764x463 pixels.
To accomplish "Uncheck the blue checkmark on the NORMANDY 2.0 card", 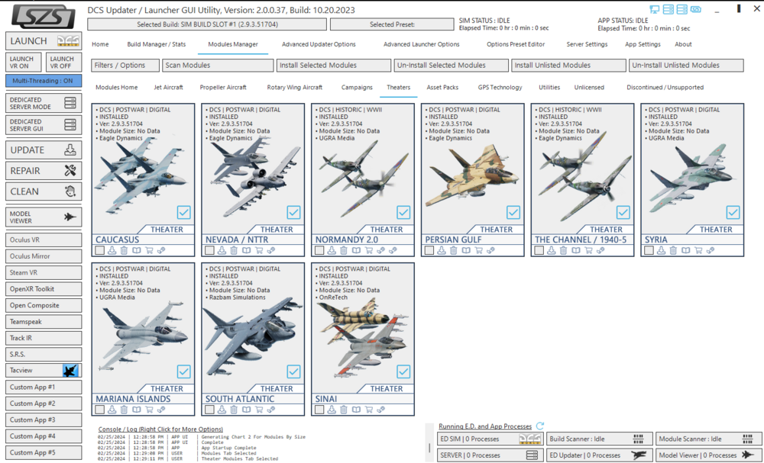I will point(403,213).
